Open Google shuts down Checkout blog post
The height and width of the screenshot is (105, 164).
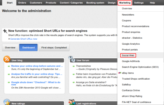point(36,84)
